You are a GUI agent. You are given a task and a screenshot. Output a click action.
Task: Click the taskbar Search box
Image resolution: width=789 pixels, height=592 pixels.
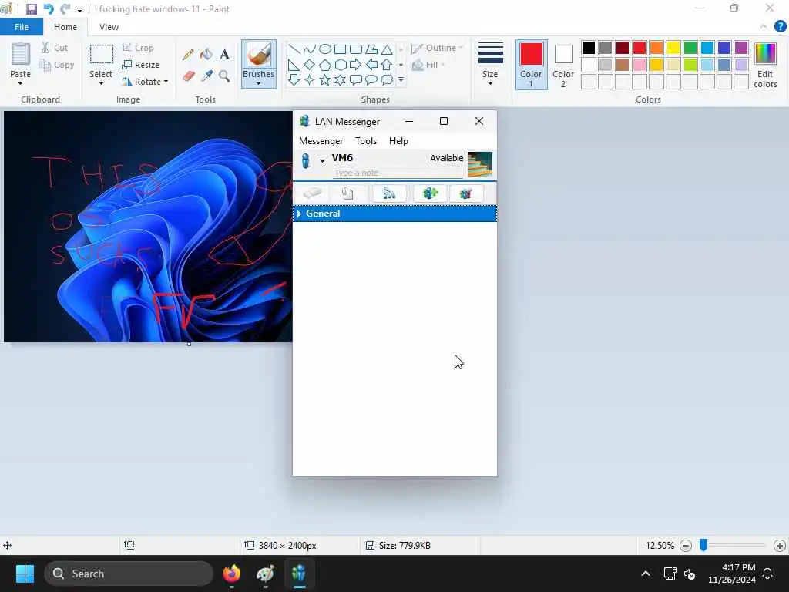coord(129,573)
